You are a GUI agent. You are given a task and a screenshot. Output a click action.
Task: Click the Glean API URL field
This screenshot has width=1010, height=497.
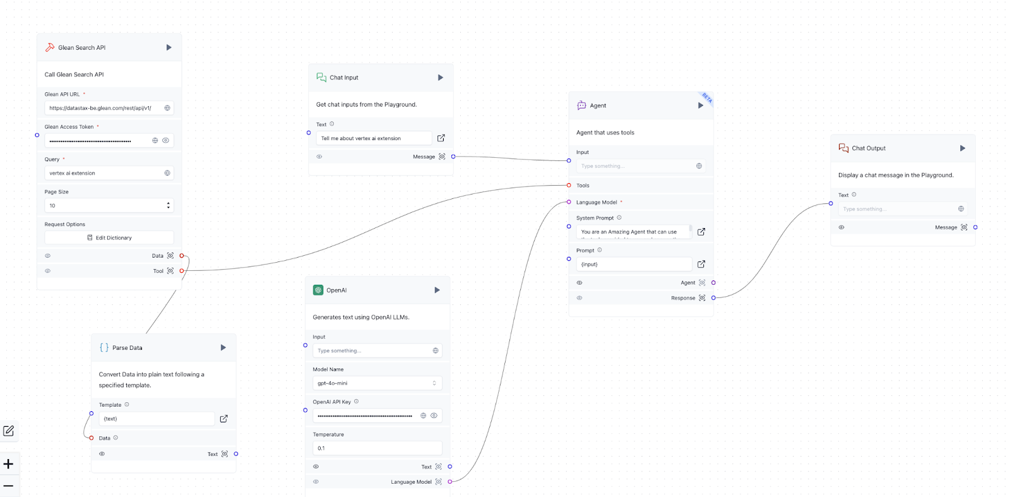(x=109, y=108)
